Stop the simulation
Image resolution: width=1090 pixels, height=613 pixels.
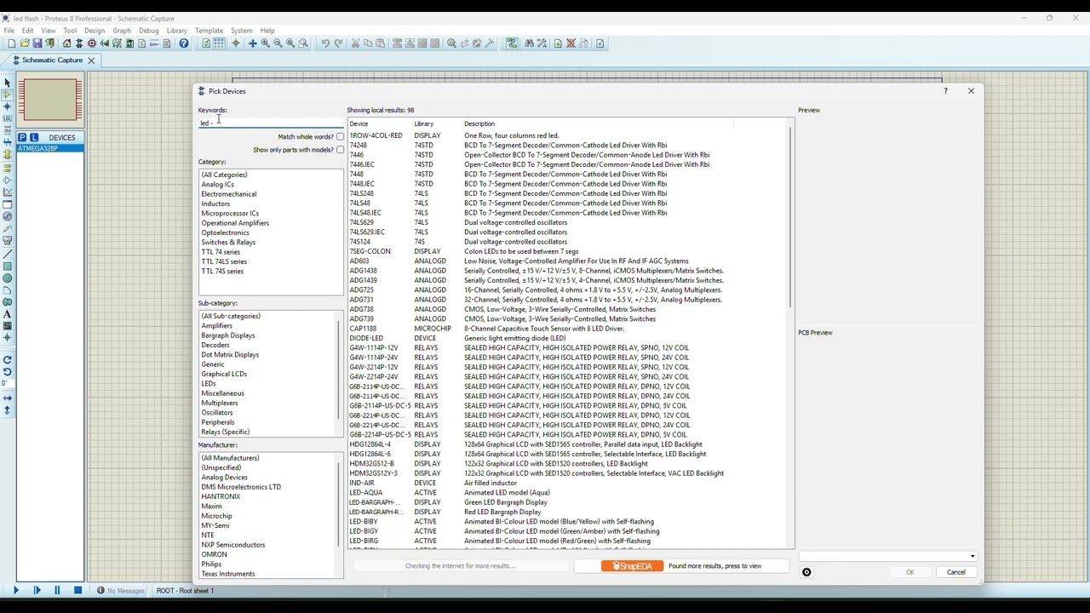pyautogui.click(x=77, y=591)
